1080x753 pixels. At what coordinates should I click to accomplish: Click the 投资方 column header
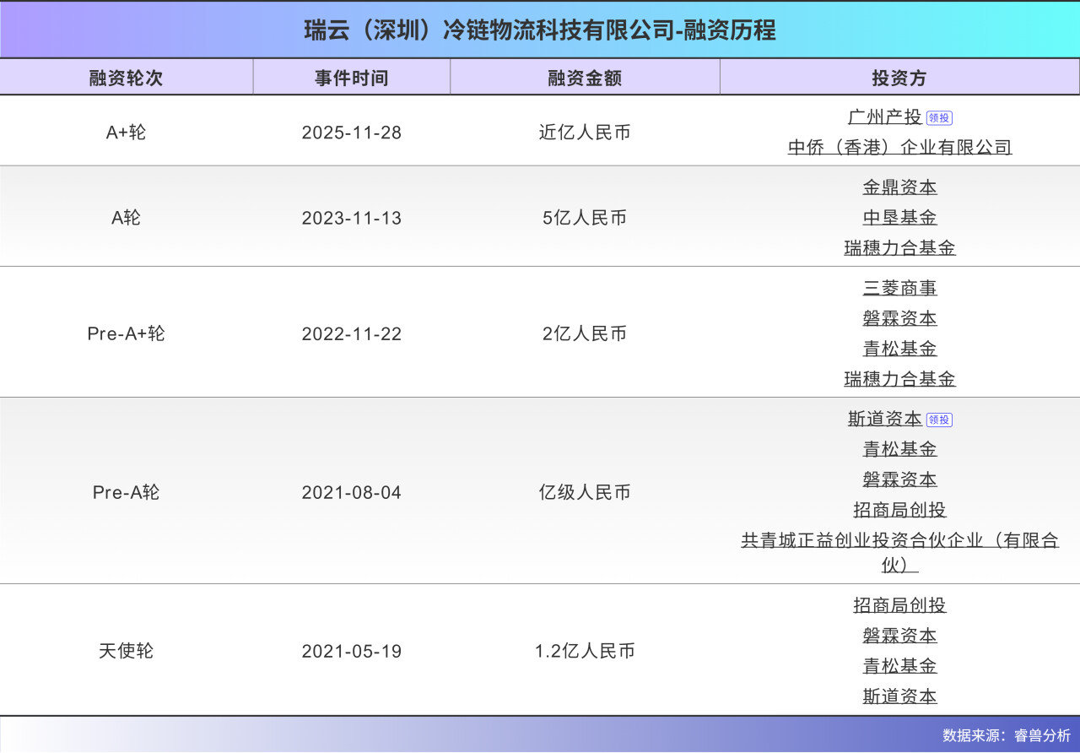(x=899, y=78)
